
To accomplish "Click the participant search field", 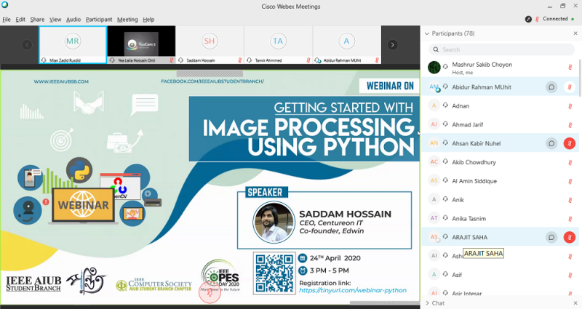I will click(x=502, y=49).
